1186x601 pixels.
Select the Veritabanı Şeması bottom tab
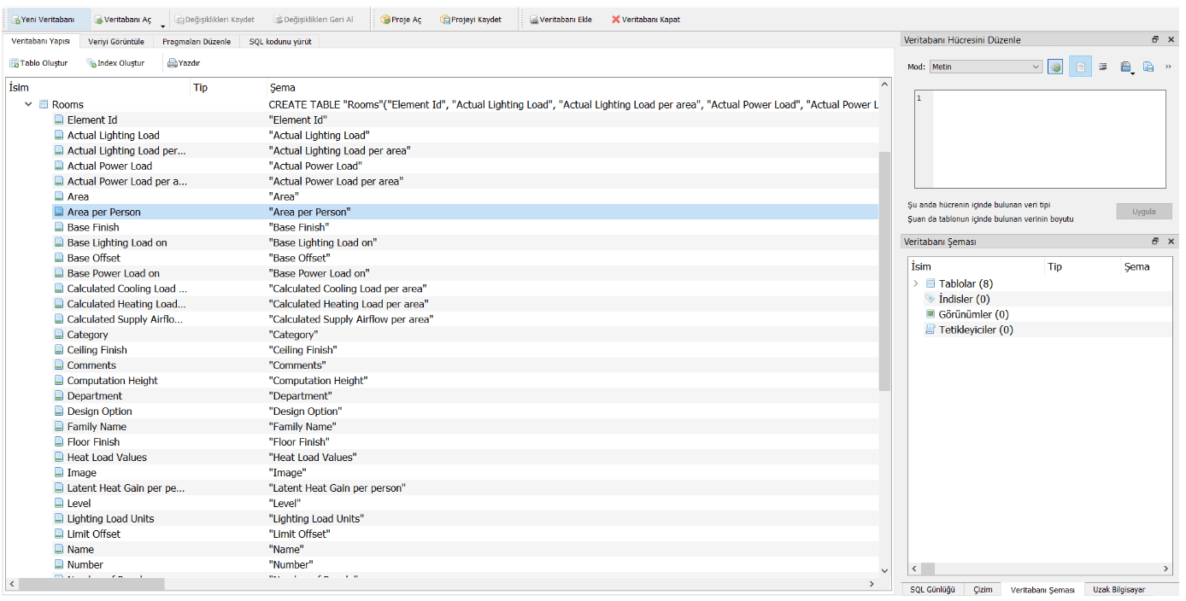coord(1042,590)
